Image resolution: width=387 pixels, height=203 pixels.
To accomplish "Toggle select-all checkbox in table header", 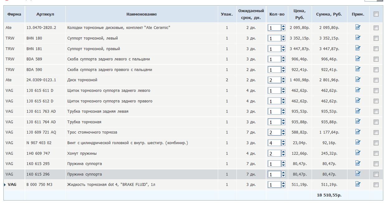I will [376, 14].
